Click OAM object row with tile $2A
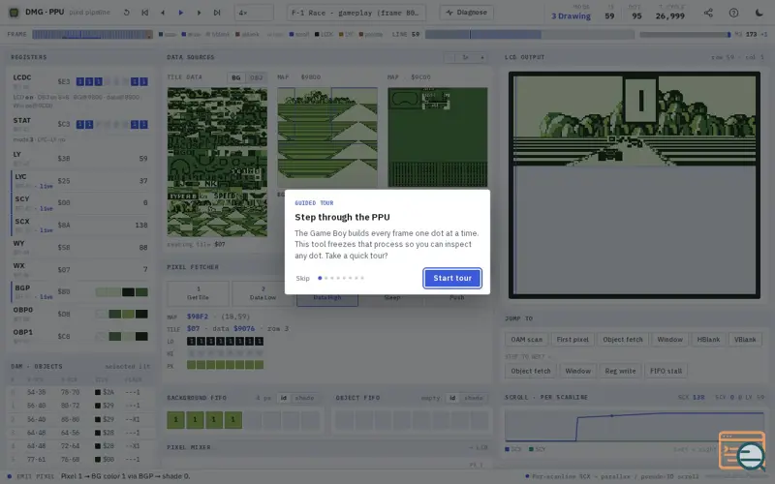 pos(80,392)
